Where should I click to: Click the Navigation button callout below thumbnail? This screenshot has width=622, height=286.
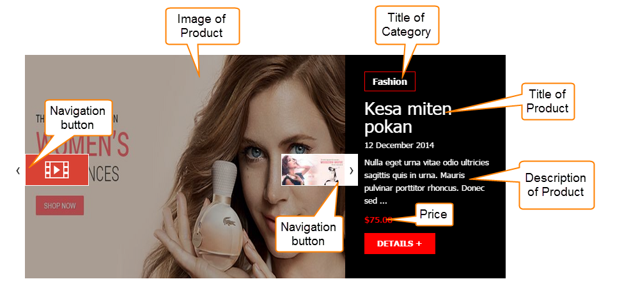tap(309, 234)
